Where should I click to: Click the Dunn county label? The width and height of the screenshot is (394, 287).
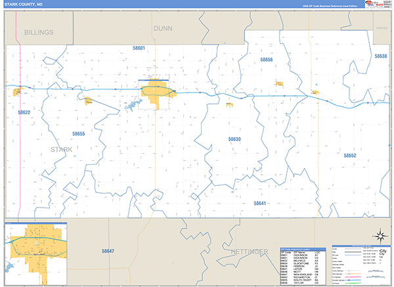tap(162, 29)
